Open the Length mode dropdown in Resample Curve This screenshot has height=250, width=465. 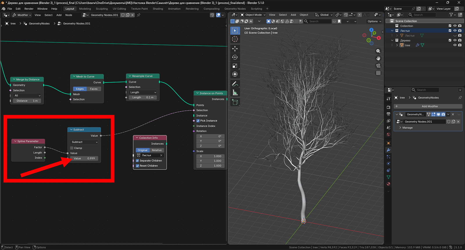[x=143, y=92]
